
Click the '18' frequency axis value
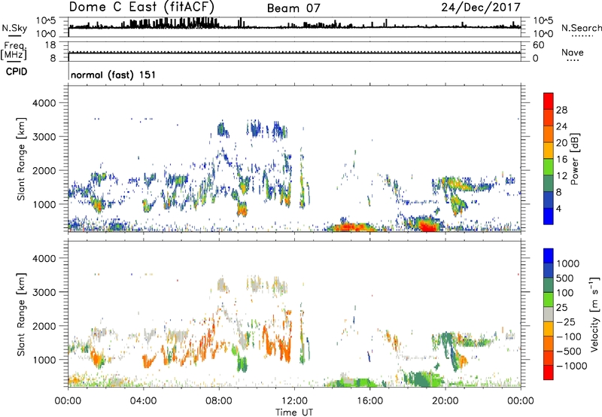point(50,45)
